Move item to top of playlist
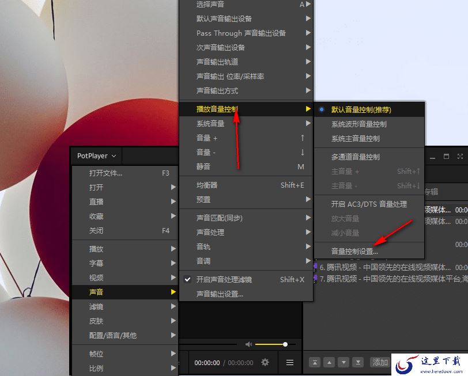 315,362
